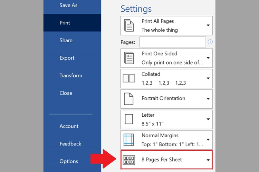Open the 8 Pages Per Sheet dropdown arrow
Viewport: 259px width, 172px height.
coord(208,160)
